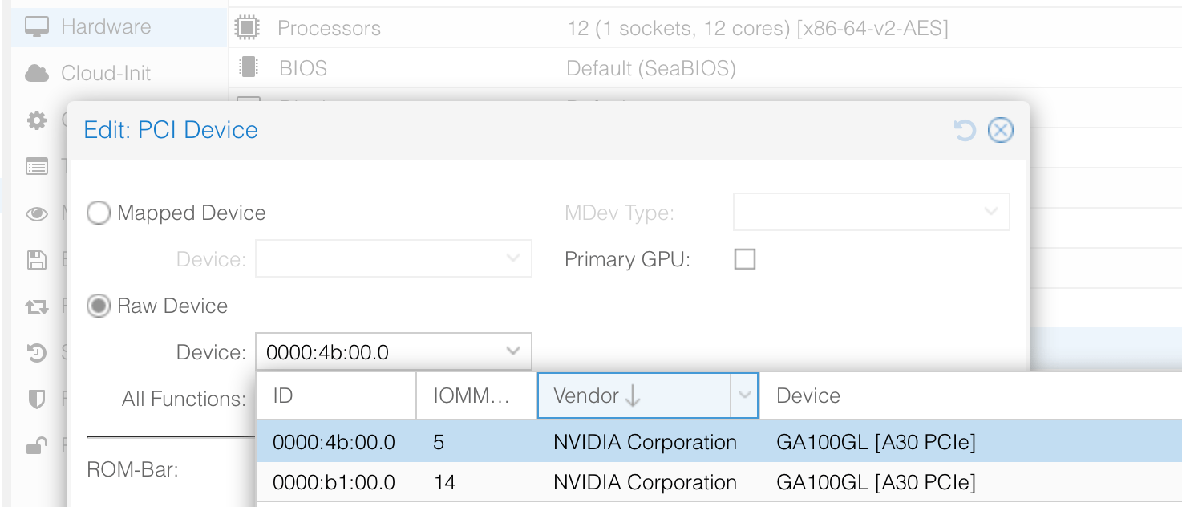Click the unlock padlock icon in sidebar
The height and width of the screenshot is (507, 1182).
pyautogui.click(x=37, y=445)
